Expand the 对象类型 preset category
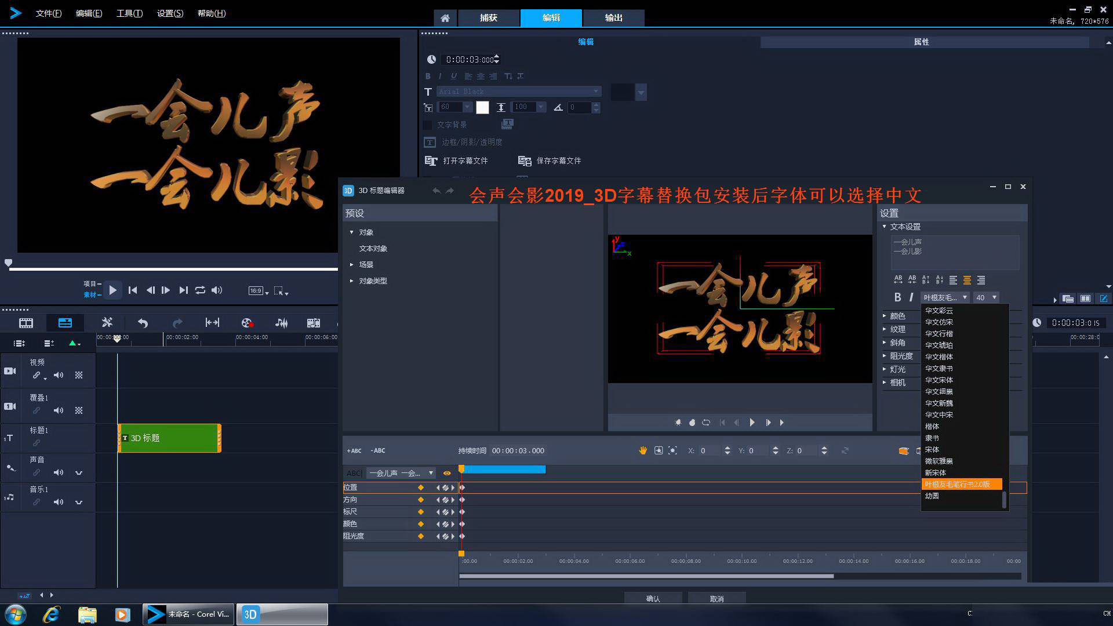Image resolution: width=1113 pixels, height=626 pixels. 351,281
